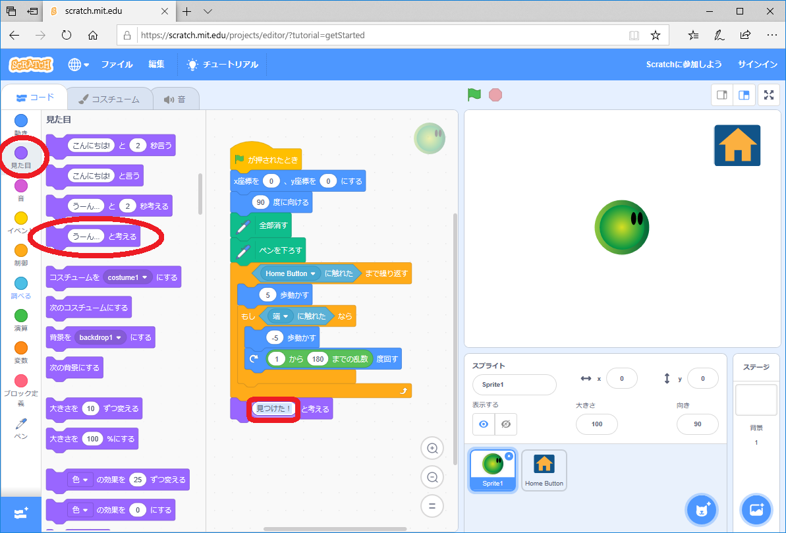Screen dimensions: 786x533
Task: Click サインイン link
Action: coord(758,64)
